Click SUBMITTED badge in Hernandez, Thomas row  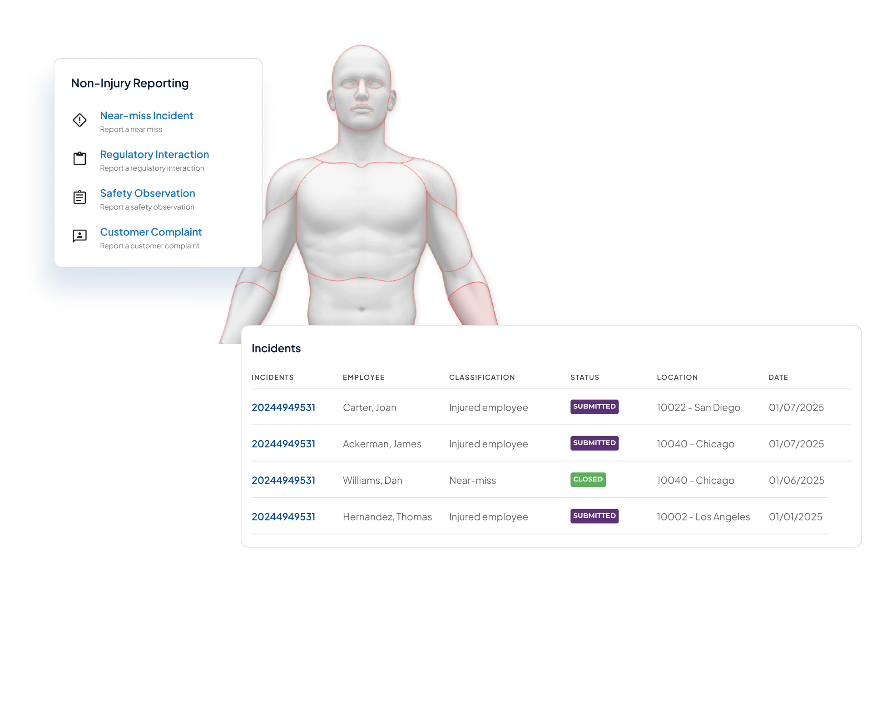coord(594,516)
